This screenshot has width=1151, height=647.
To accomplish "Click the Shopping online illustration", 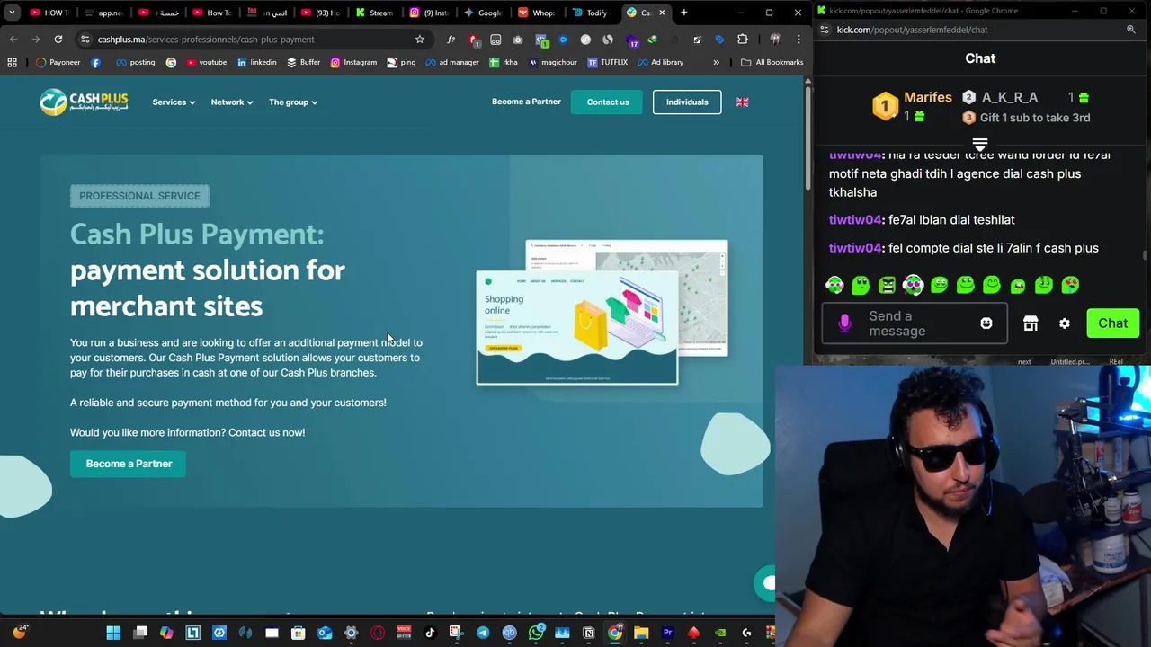I will click(x=577, y=327).
